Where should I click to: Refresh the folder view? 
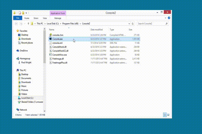[133, 24]
